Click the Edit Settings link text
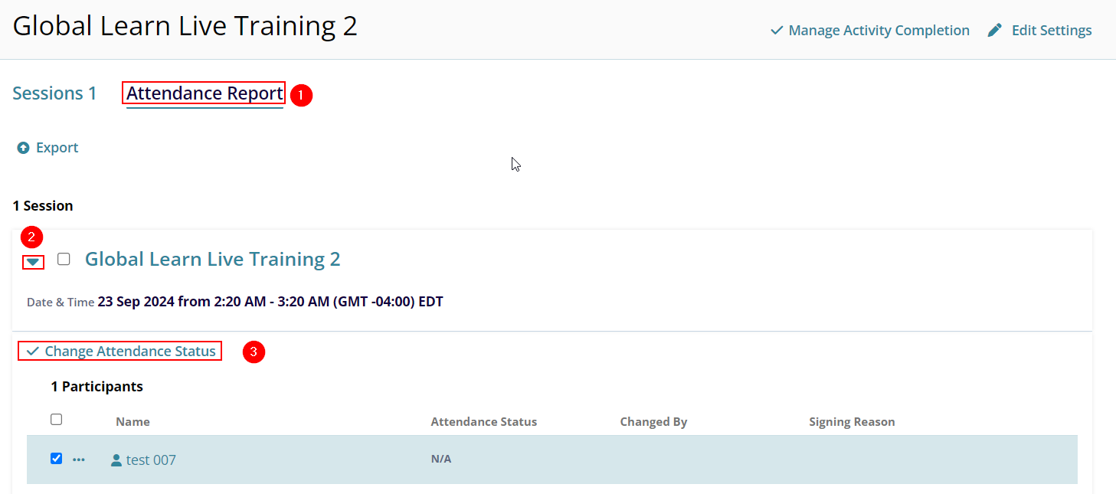 [x=1051, y=31]
